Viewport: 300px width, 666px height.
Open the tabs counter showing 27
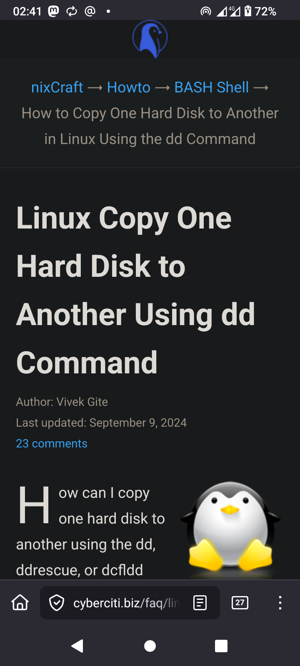coord(240,603)
